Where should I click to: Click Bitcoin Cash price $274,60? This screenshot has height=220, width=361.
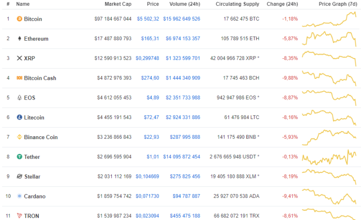tap(150, 78)
